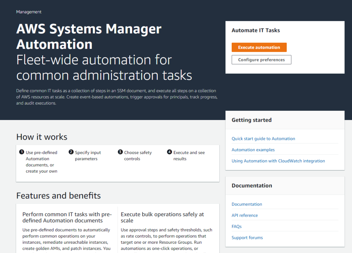Viewport: 352px width, 253px height.
Task: Click the Features and benefits heading
Action: tap(58, 195)
